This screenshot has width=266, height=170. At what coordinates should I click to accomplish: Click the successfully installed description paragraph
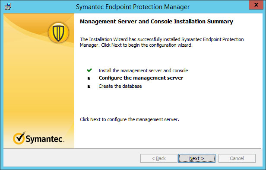[162, 42]
